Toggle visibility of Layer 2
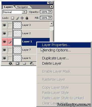 4,34
